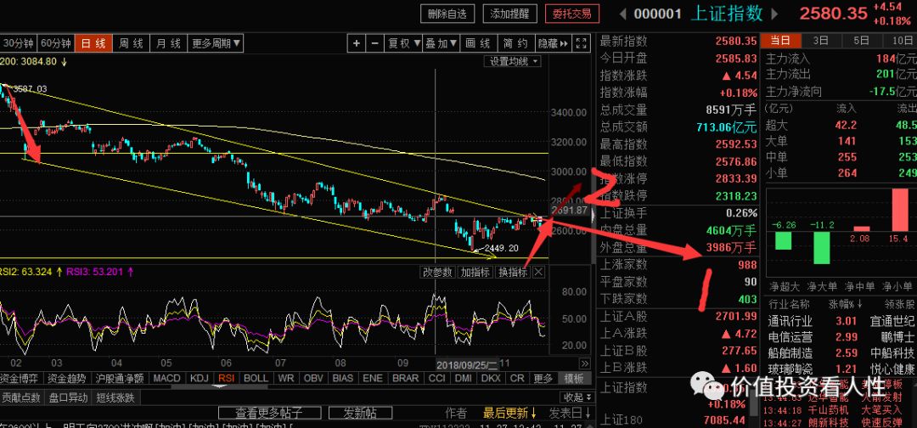Viewport: 917px width, 428px height.
Task: Click 改参数 to edit indicator parameters
Action: [x=438, y=272]
